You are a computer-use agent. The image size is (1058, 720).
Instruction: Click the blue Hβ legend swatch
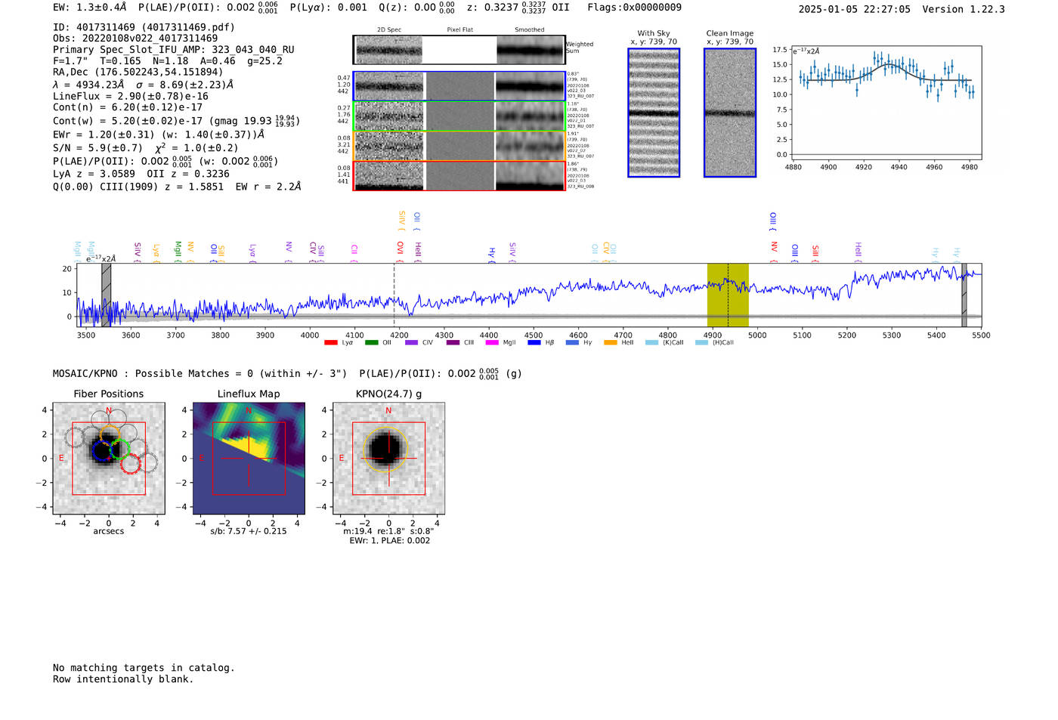(x=534, y=343)
